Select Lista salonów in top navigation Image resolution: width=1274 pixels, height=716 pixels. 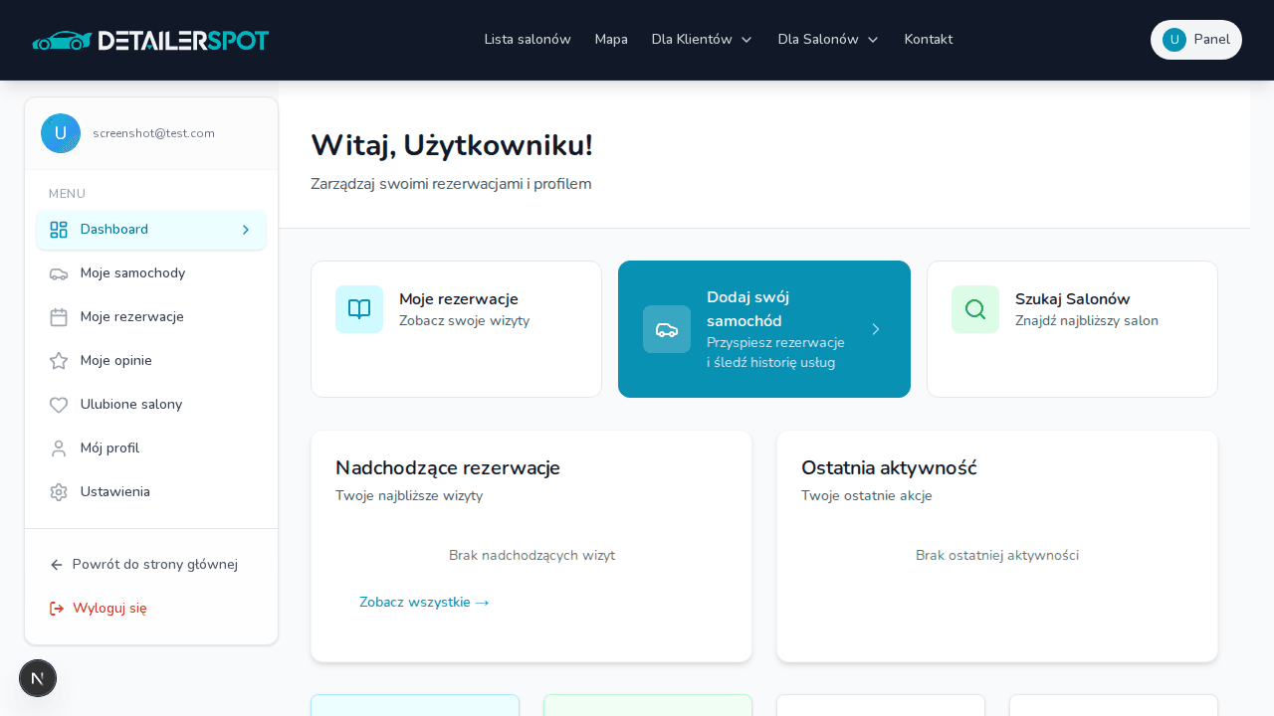[x=528, y=40]
